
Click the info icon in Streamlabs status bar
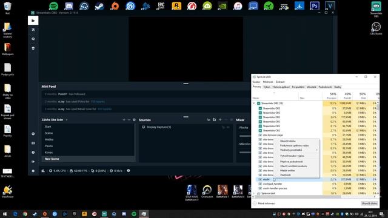[x=129, y=171]
